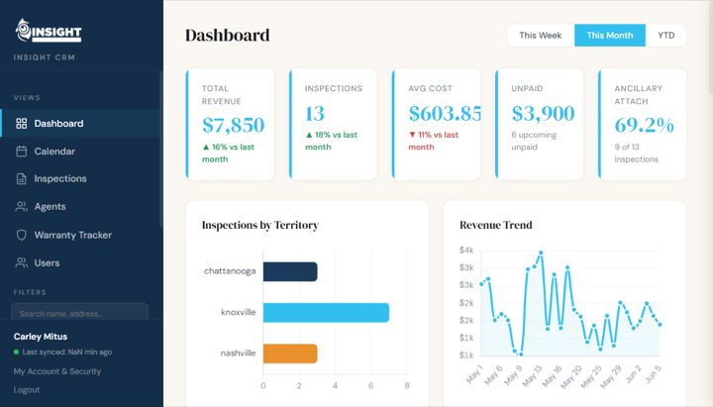
Task: Click the Agents people icon
Action: 22,206
